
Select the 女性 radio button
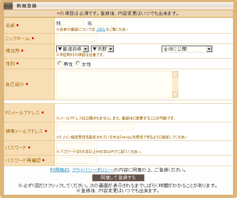coord(78,64)
